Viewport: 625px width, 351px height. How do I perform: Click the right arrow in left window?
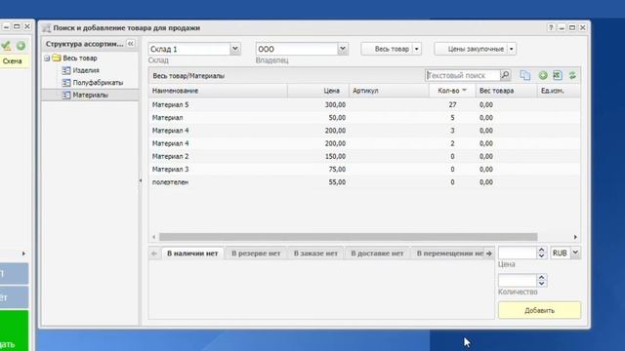(x=23, y=253)
